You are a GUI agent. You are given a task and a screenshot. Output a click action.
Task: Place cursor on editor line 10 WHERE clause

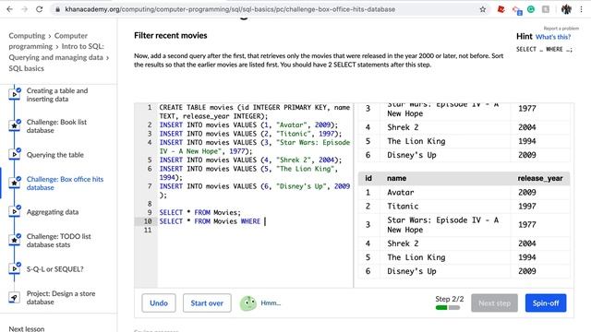(x=250, y=221)
